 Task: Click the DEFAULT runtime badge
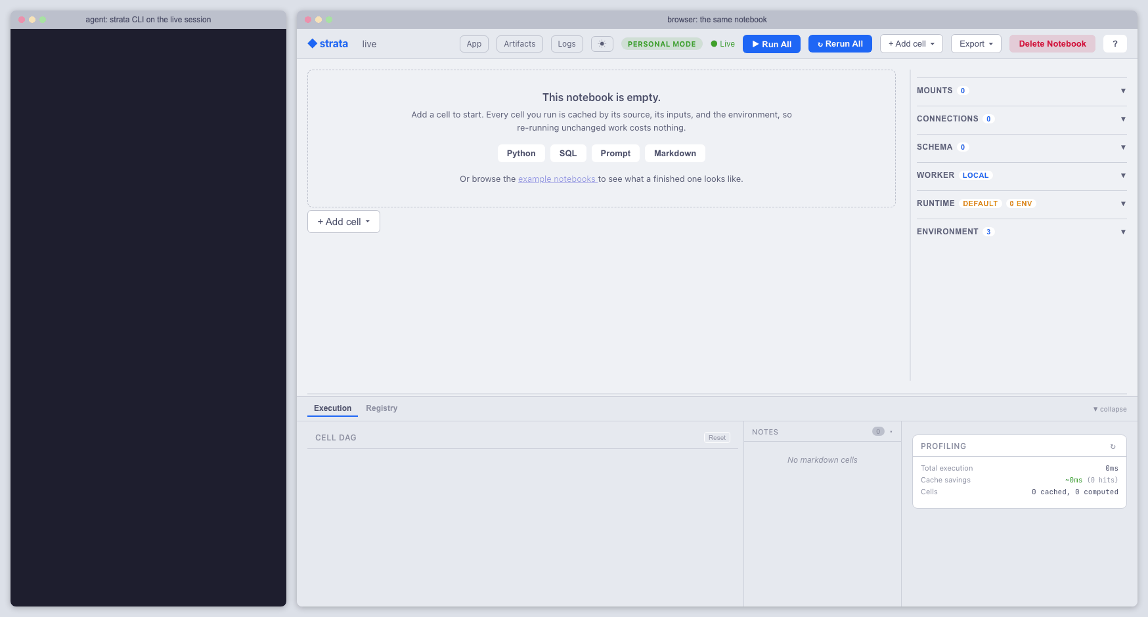tap(980, 203)
